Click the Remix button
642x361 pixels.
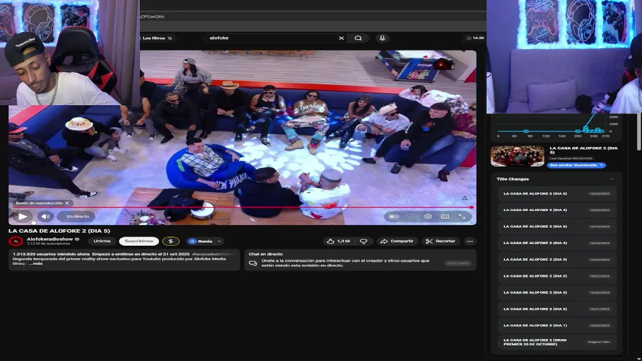click(x=201, y=241)
